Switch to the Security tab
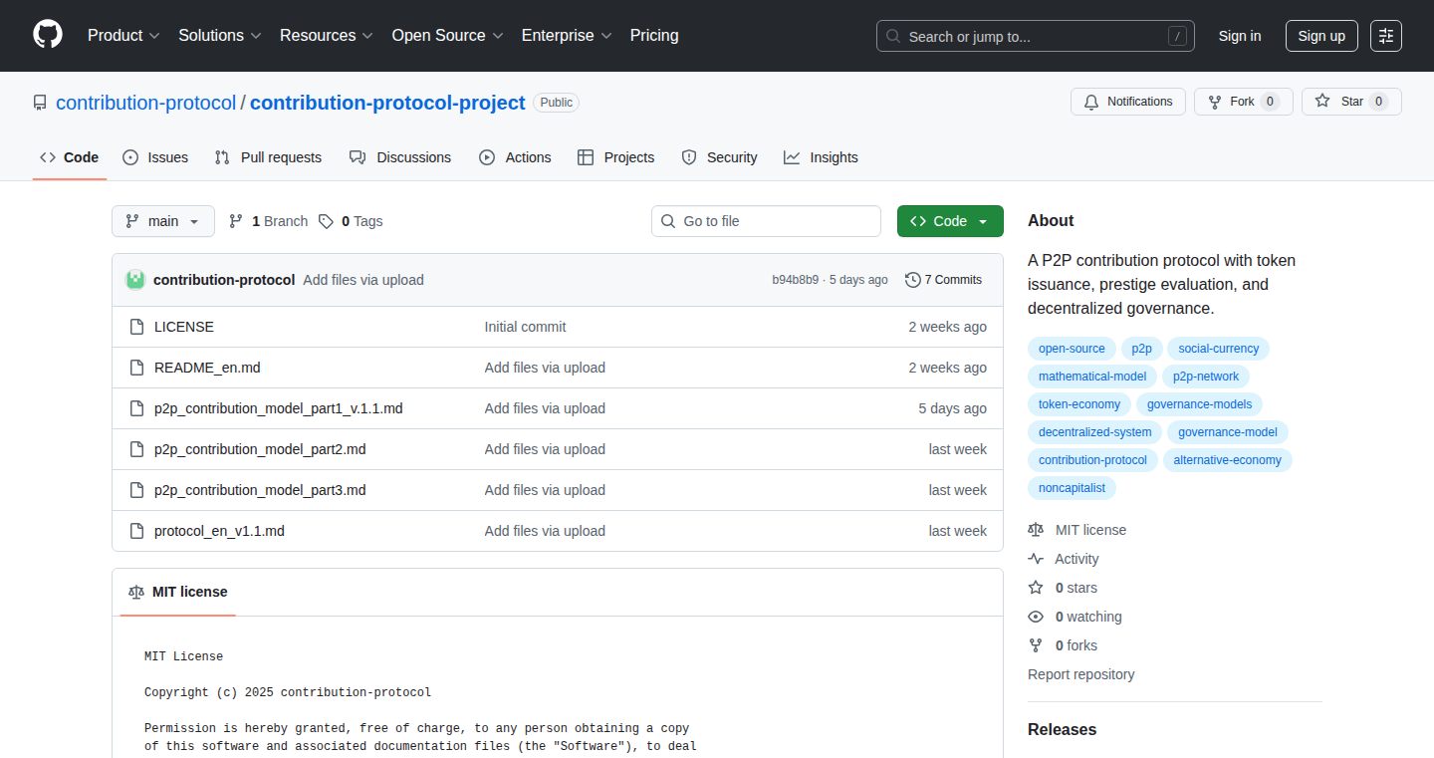1434x758 pixels. 719,157
